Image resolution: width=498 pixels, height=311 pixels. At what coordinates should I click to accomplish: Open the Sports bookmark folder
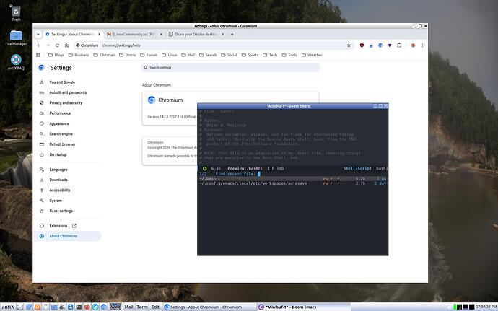(250, 55)
